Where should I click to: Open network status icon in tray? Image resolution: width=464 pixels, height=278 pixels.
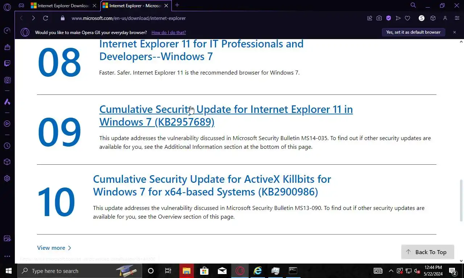tap(409, 271)
